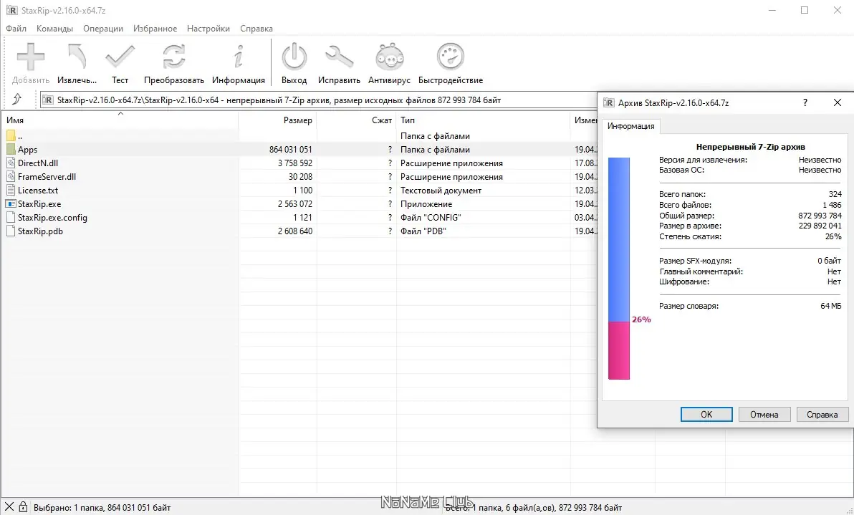The height and width of the screenshot is (515, 854).
Task: Close the archive information dialog
Action: 838,102
